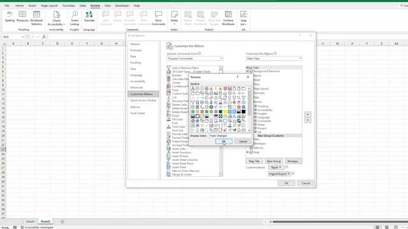Click the New Tab button
The height and width of the screenshot is (229, 408).
click(x=254, y=161)
